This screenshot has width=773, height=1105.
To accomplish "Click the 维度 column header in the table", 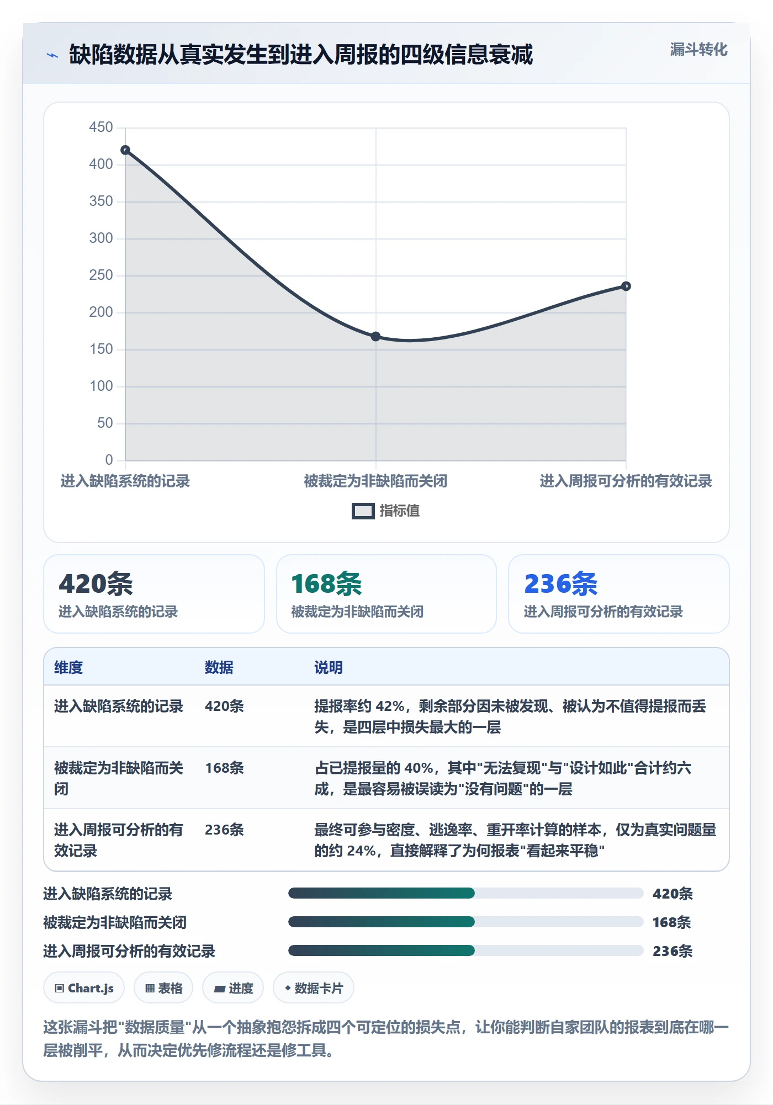I will (68, 667).
